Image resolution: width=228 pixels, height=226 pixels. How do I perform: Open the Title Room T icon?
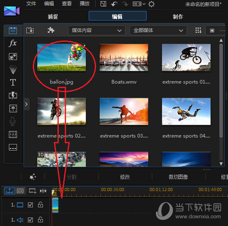pyautogui.click(x=13, y=82)
